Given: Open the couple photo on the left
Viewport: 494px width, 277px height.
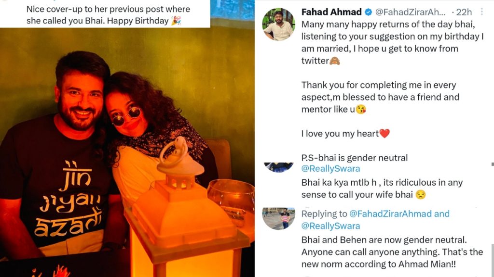Looking at the screenshot, I should tap(127, 152).
